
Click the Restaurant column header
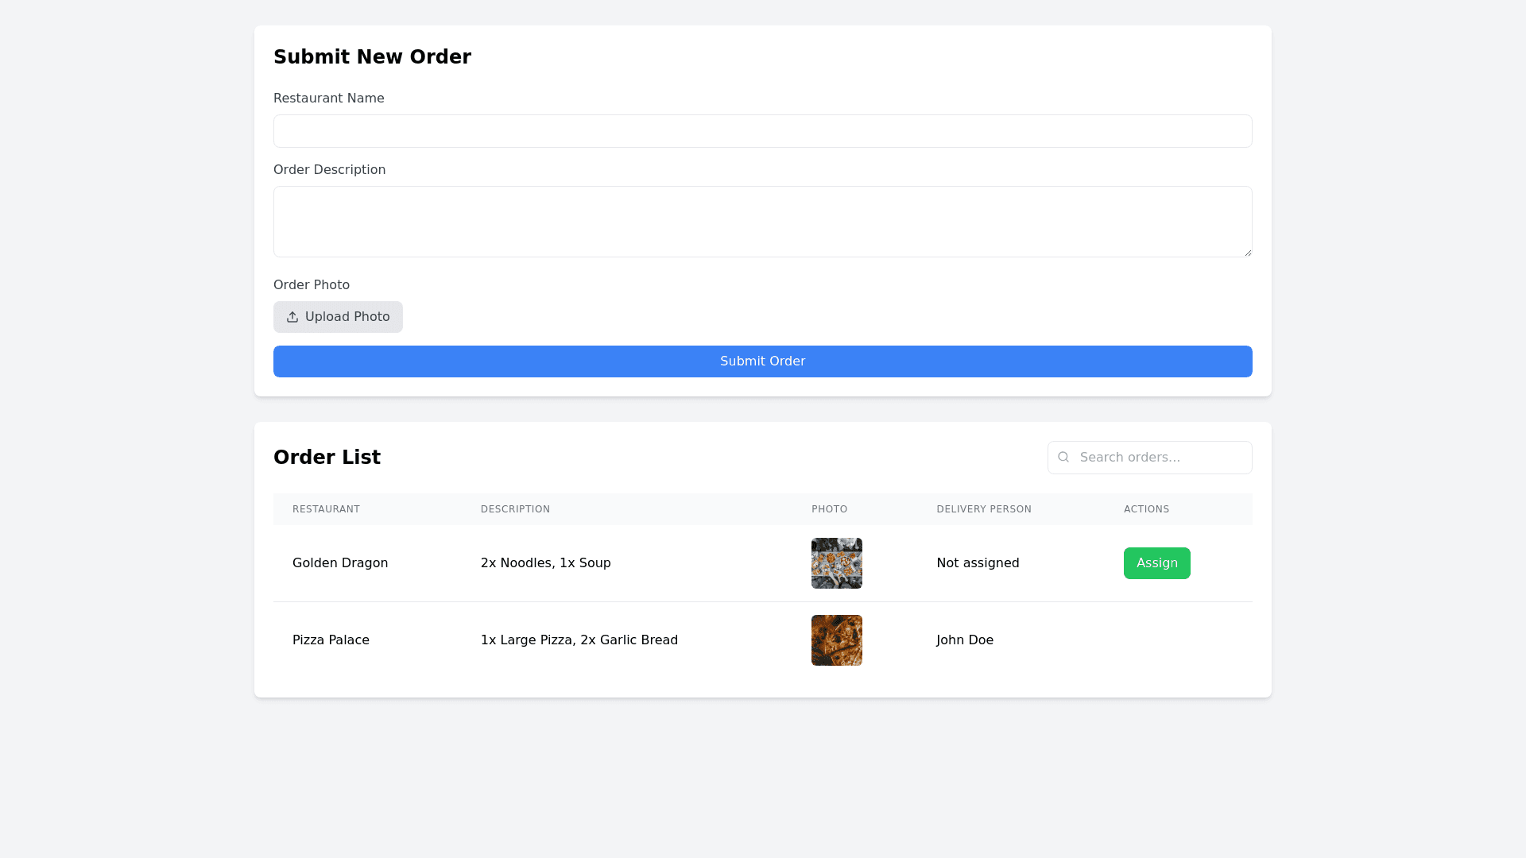(x=326, y=509)
